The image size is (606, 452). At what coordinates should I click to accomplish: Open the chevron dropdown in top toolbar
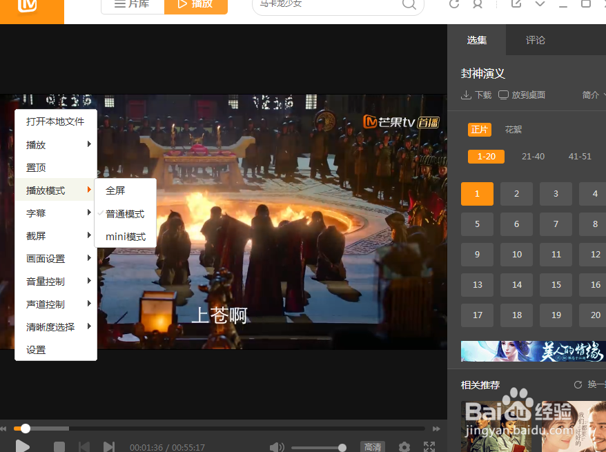540,6
